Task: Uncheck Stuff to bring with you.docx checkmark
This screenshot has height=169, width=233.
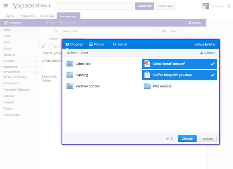Action: [x=213, y=75]
